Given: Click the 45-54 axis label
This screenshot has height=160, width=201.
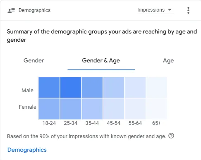Looking at the screenshot, I should click(114, 123).
